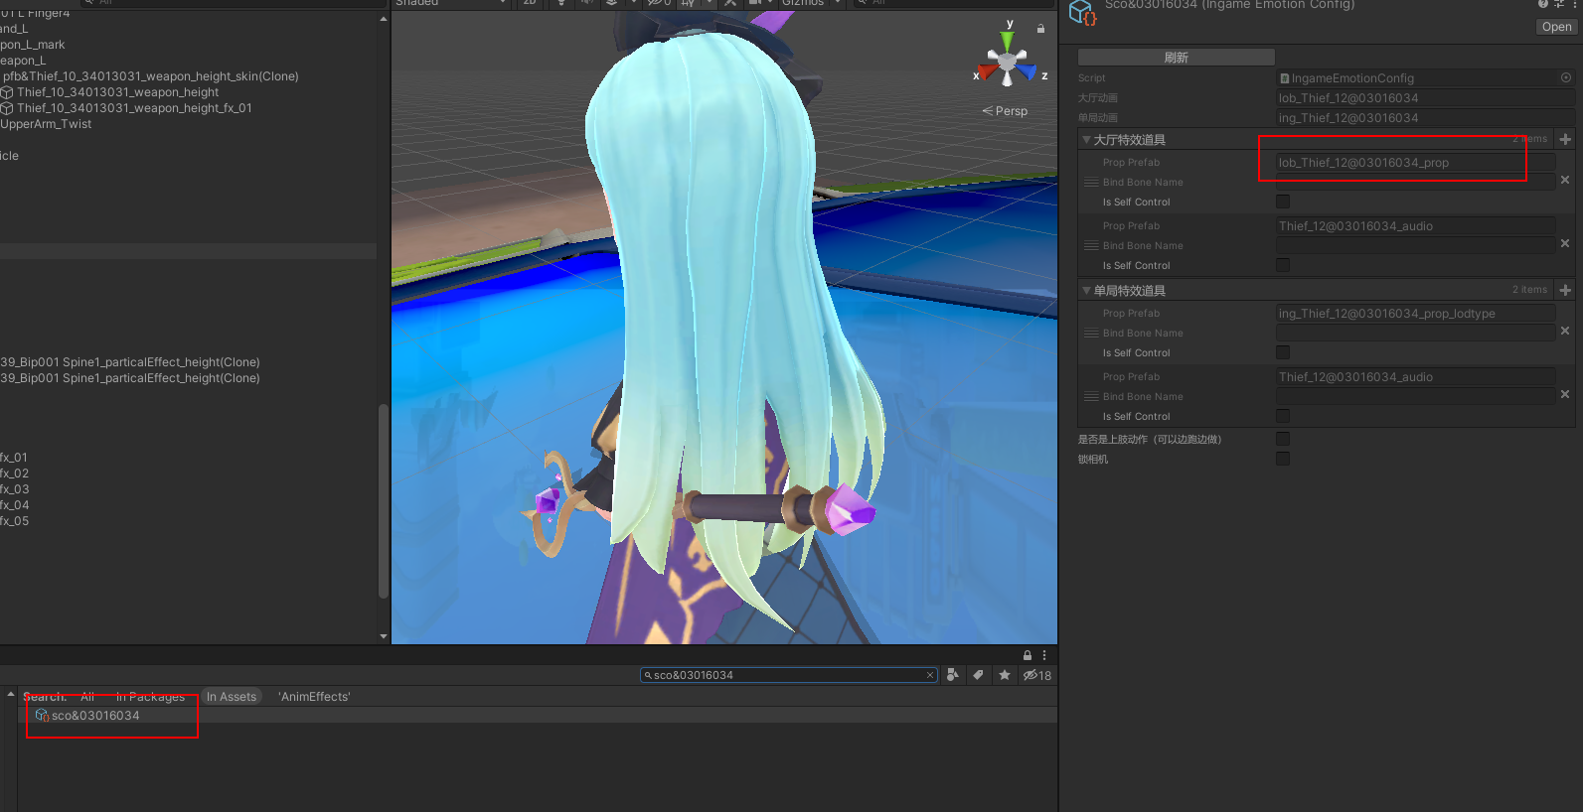Toggle scene view gizmo lock

pos(1040,29)
